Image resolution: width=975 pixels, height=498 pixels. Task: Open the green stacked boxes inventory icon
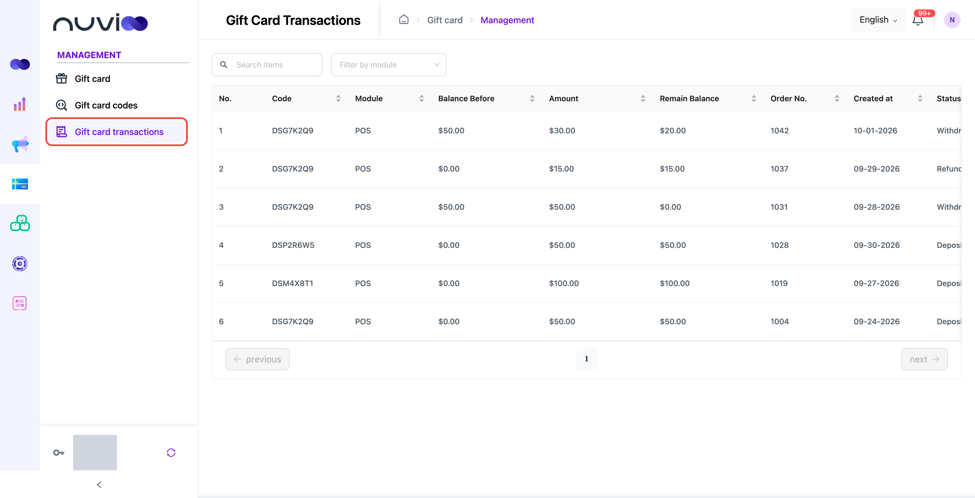20,224
